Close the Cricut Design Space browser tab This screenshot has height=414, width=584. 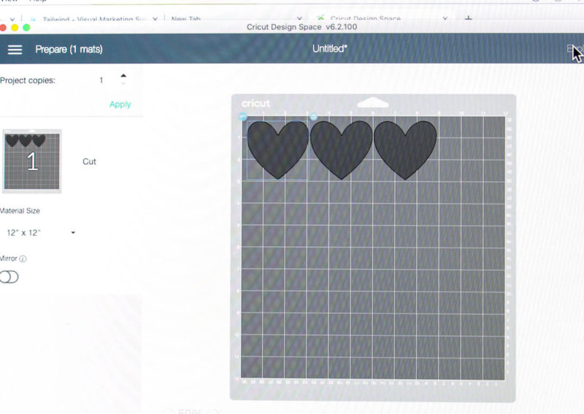[445, 18]
